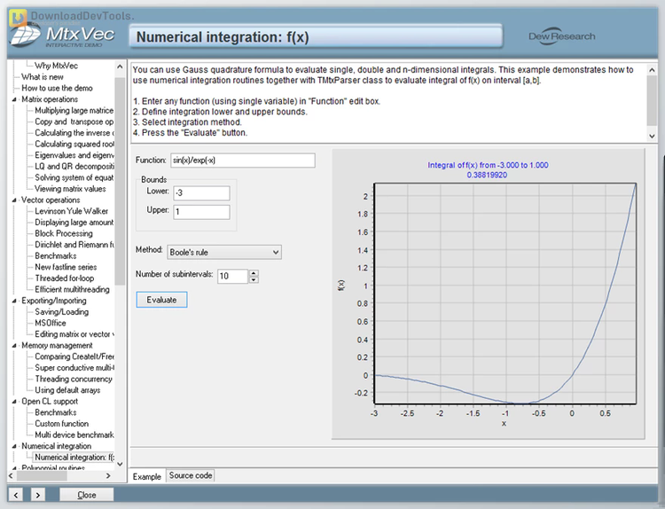Open Super conductive multi-threading item
This screenshot has height=509, width=665.
point(74,368)
